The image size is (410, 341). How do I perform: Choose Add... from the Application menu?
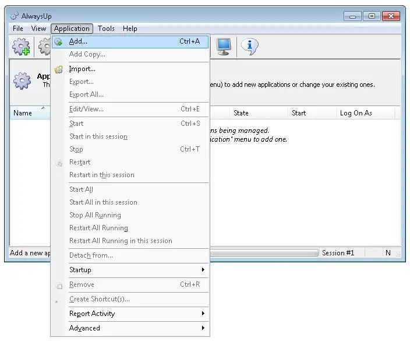coord(130,41)
